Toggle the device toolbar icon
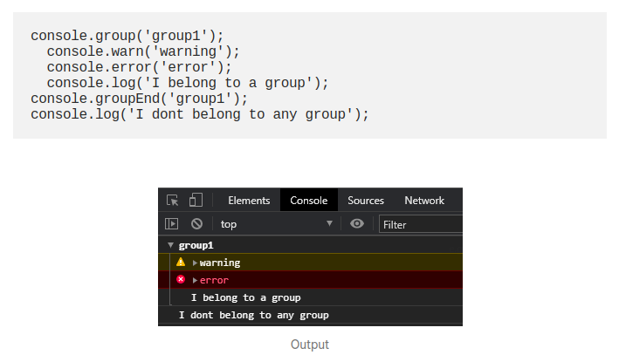The width and height of the screenshot is (619, 355). (x=196, y=201)
